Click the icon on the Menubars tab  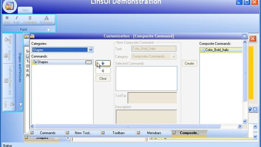pos(138,133)
